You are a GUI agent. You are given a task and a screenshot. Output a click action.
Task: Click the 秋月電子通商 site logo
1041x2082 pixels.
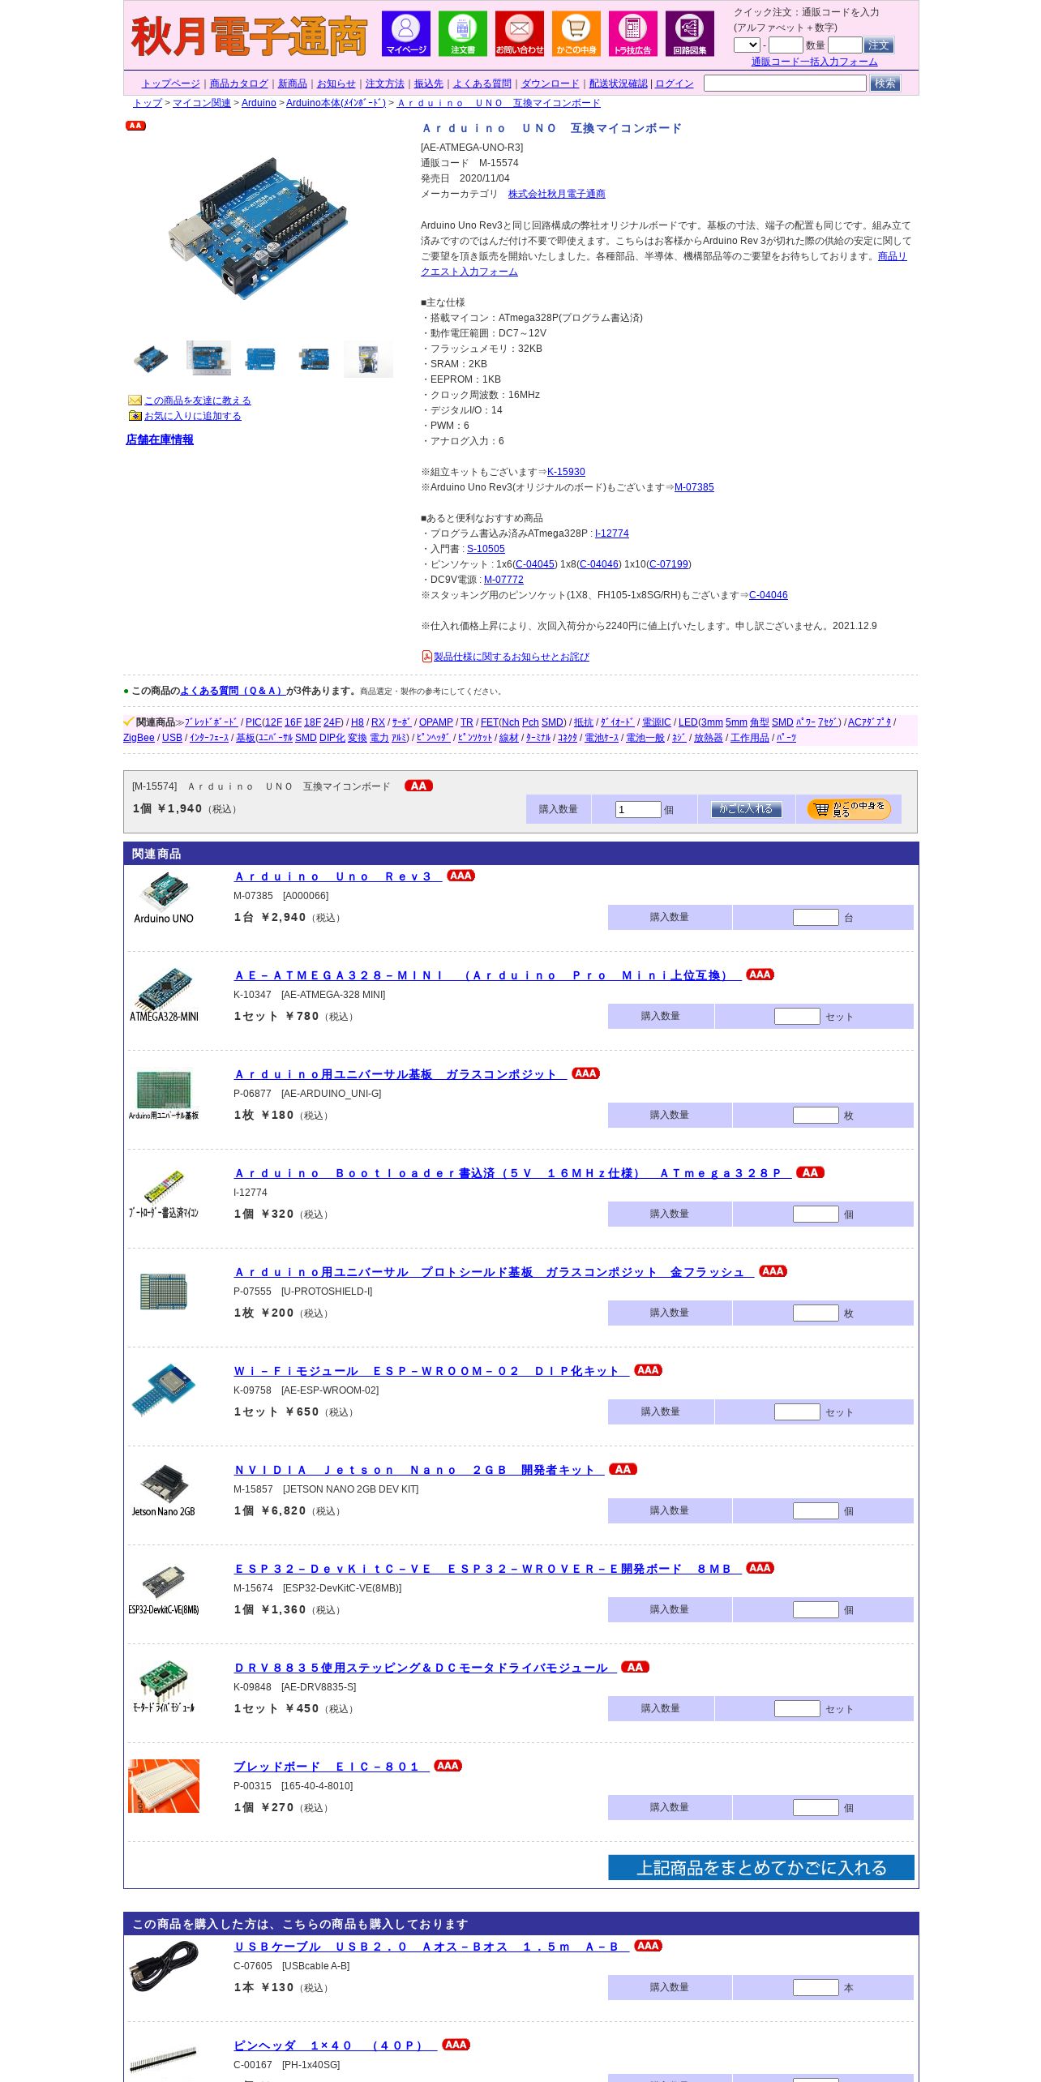(x=249, y=36)
